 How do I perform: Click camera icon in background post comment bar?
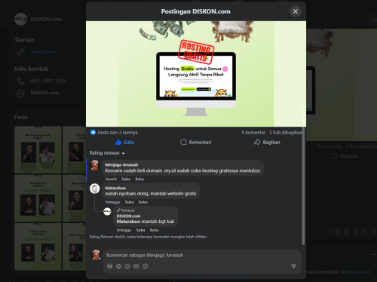pos(355,231)
